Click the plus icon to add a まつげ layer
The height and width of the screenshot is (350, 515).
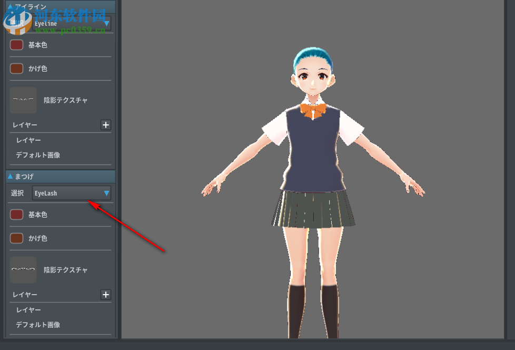(106, 295)
